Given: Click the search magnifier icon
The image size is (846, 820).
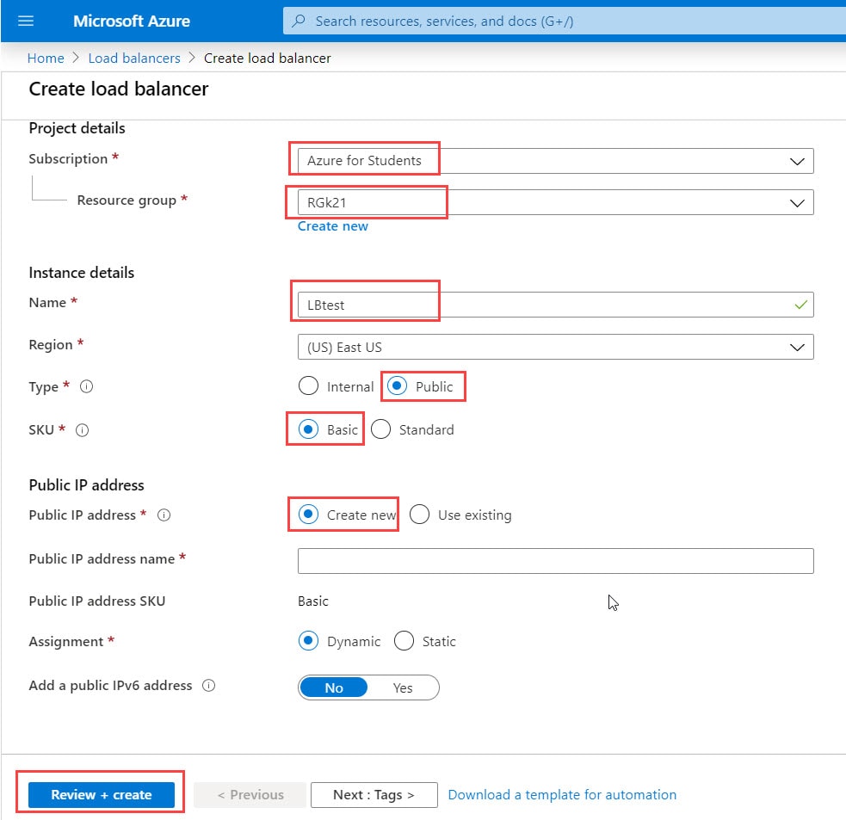Looking at the screenshot, I should tap(299, 21).
